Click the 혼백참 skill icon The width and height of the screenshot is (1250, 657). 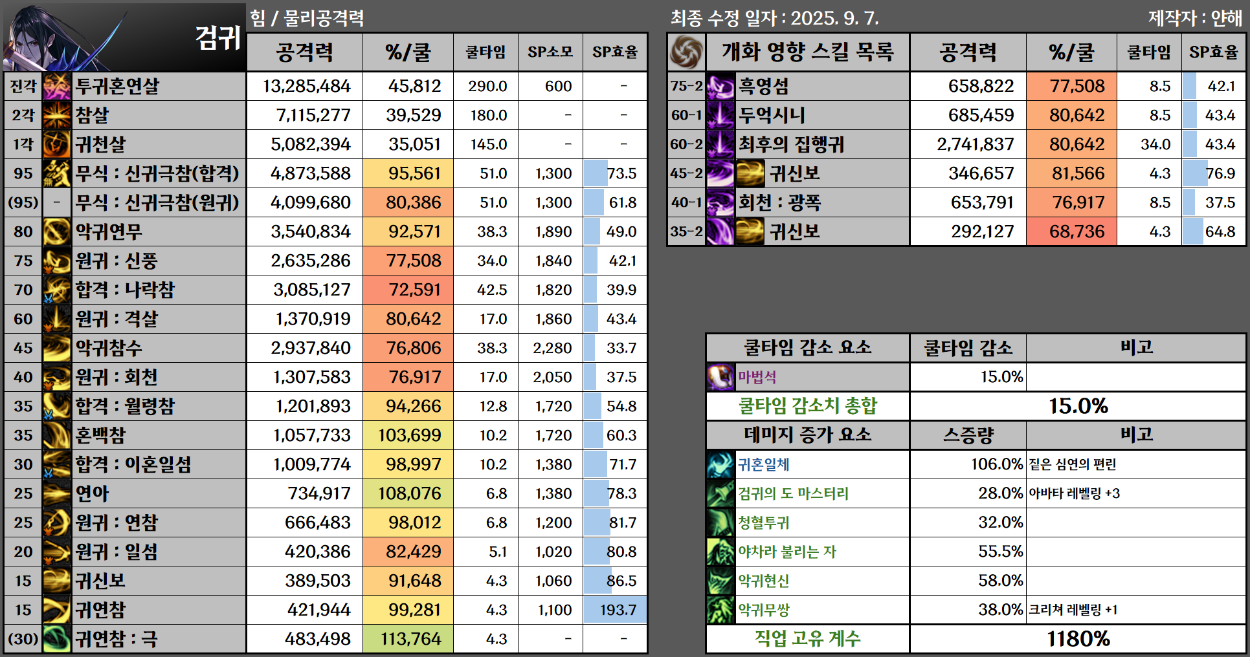(x=57, y=435)
